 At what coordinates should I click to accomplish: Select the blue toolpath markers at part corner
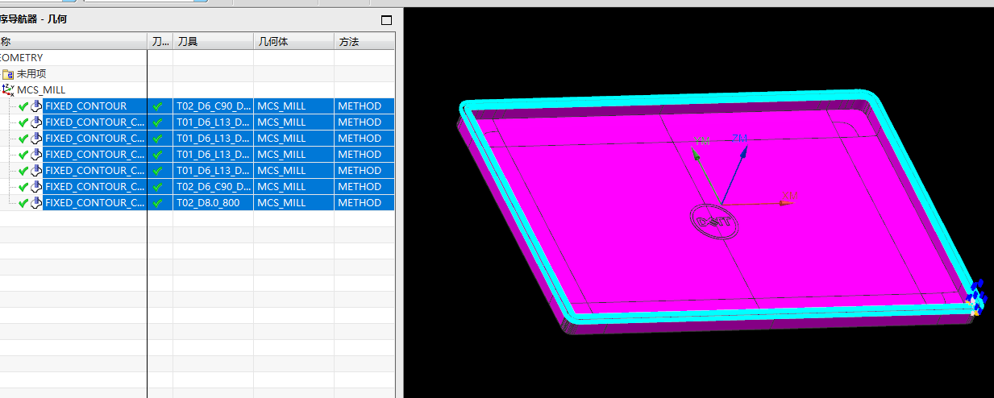tap(976, 296)
